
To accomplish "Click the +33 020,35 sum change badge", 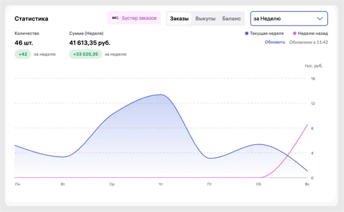I will point(85,54).
